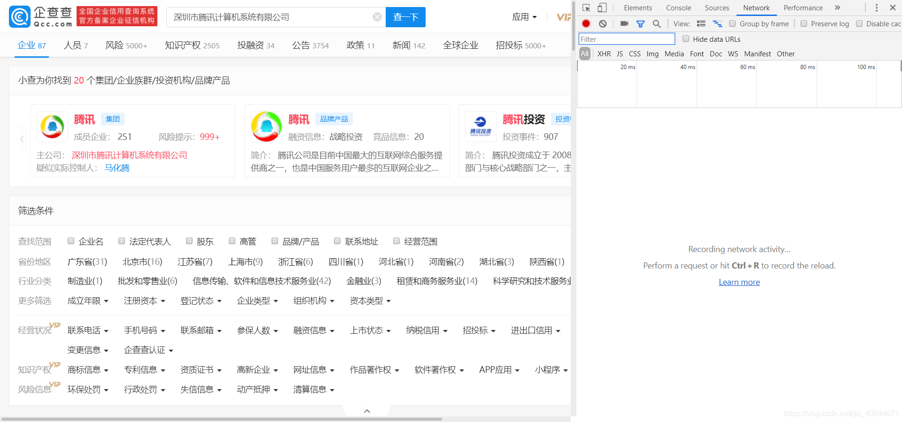Open the DevTools Elements tab

638,8
